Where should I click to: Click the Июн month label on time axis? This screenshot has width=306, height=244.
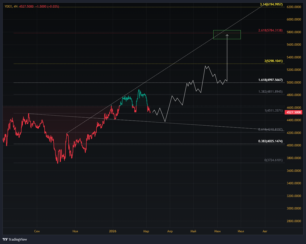click(217, 231)
